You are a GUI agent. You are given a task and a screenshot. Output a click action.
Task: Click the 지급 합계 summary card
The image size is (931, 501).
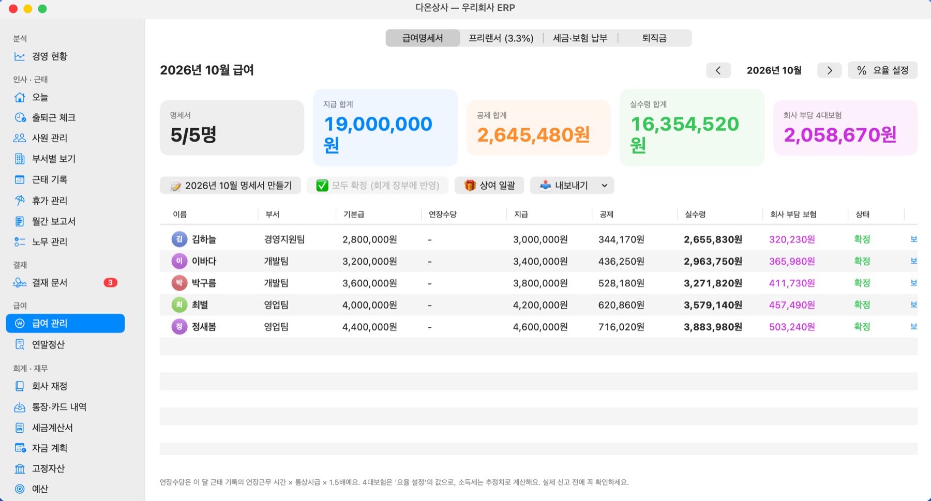point(385,128)
